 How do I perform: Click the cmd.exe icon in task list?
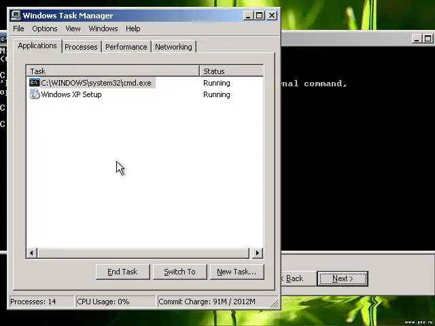(35, 83)
